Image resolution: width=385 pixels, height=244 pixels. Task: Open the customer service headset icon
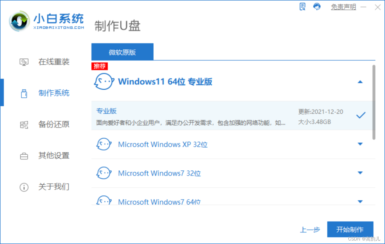point(317,6)
